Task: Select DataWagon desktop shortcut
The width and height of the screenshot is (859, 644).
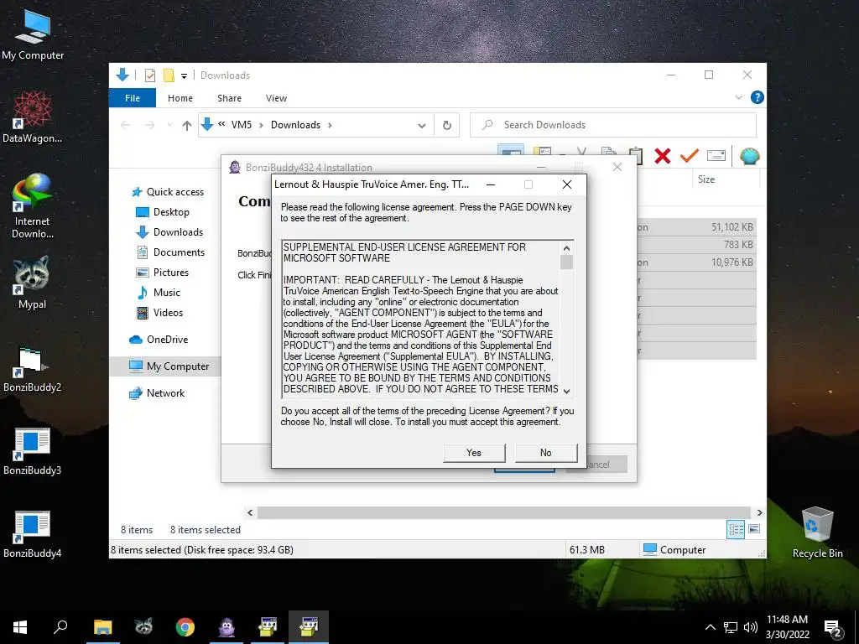Action: point(32,117)
